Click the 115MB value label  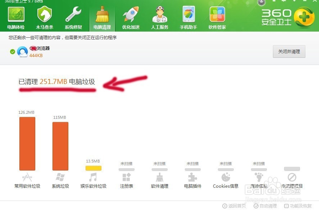point(60,117)
